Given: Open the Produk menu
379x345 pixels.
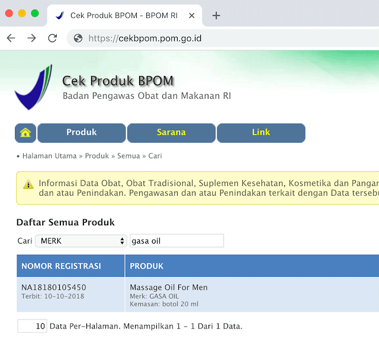Looking at the screenshot, I should tap(82, 133).
